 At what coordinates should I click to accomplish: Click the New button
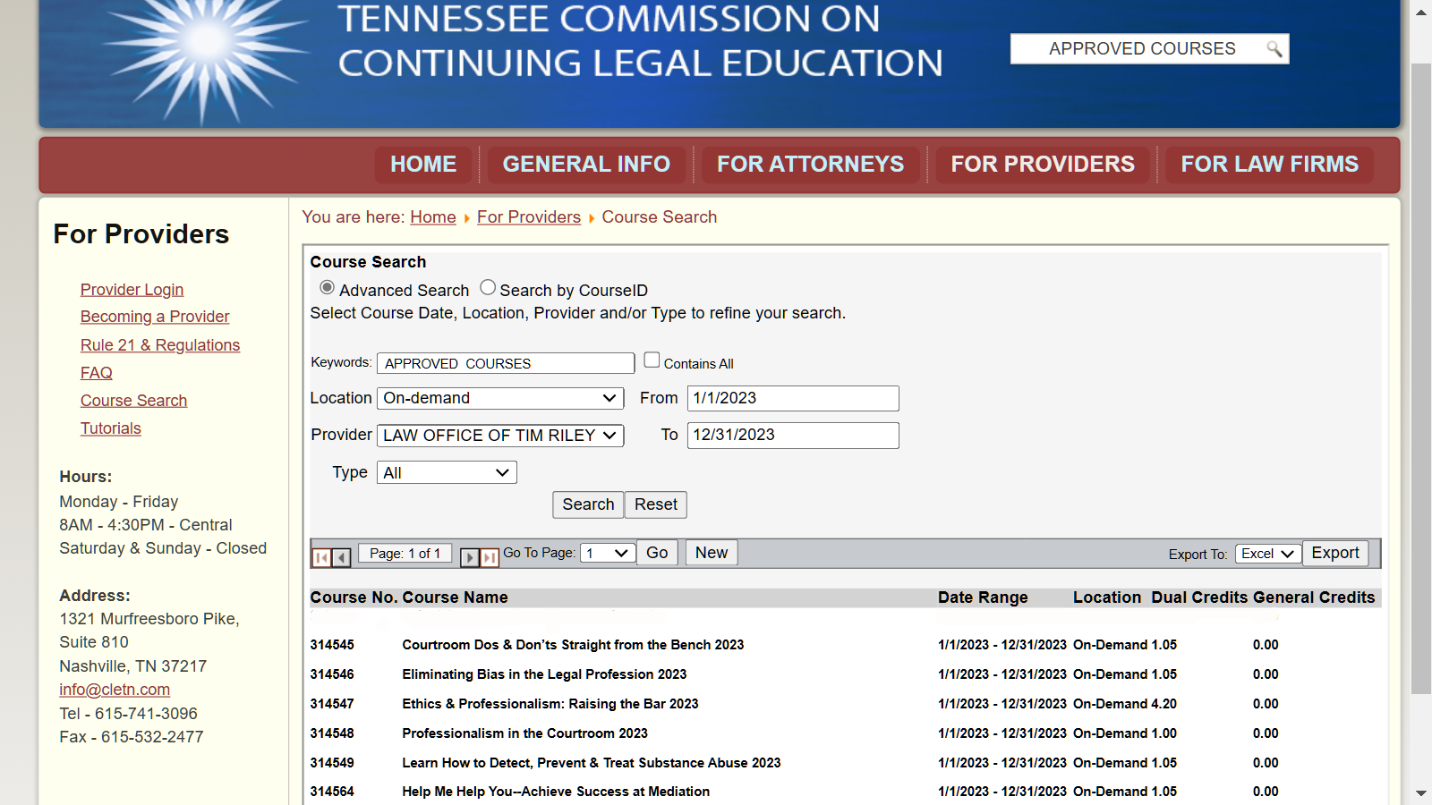[x=711, y=553]
